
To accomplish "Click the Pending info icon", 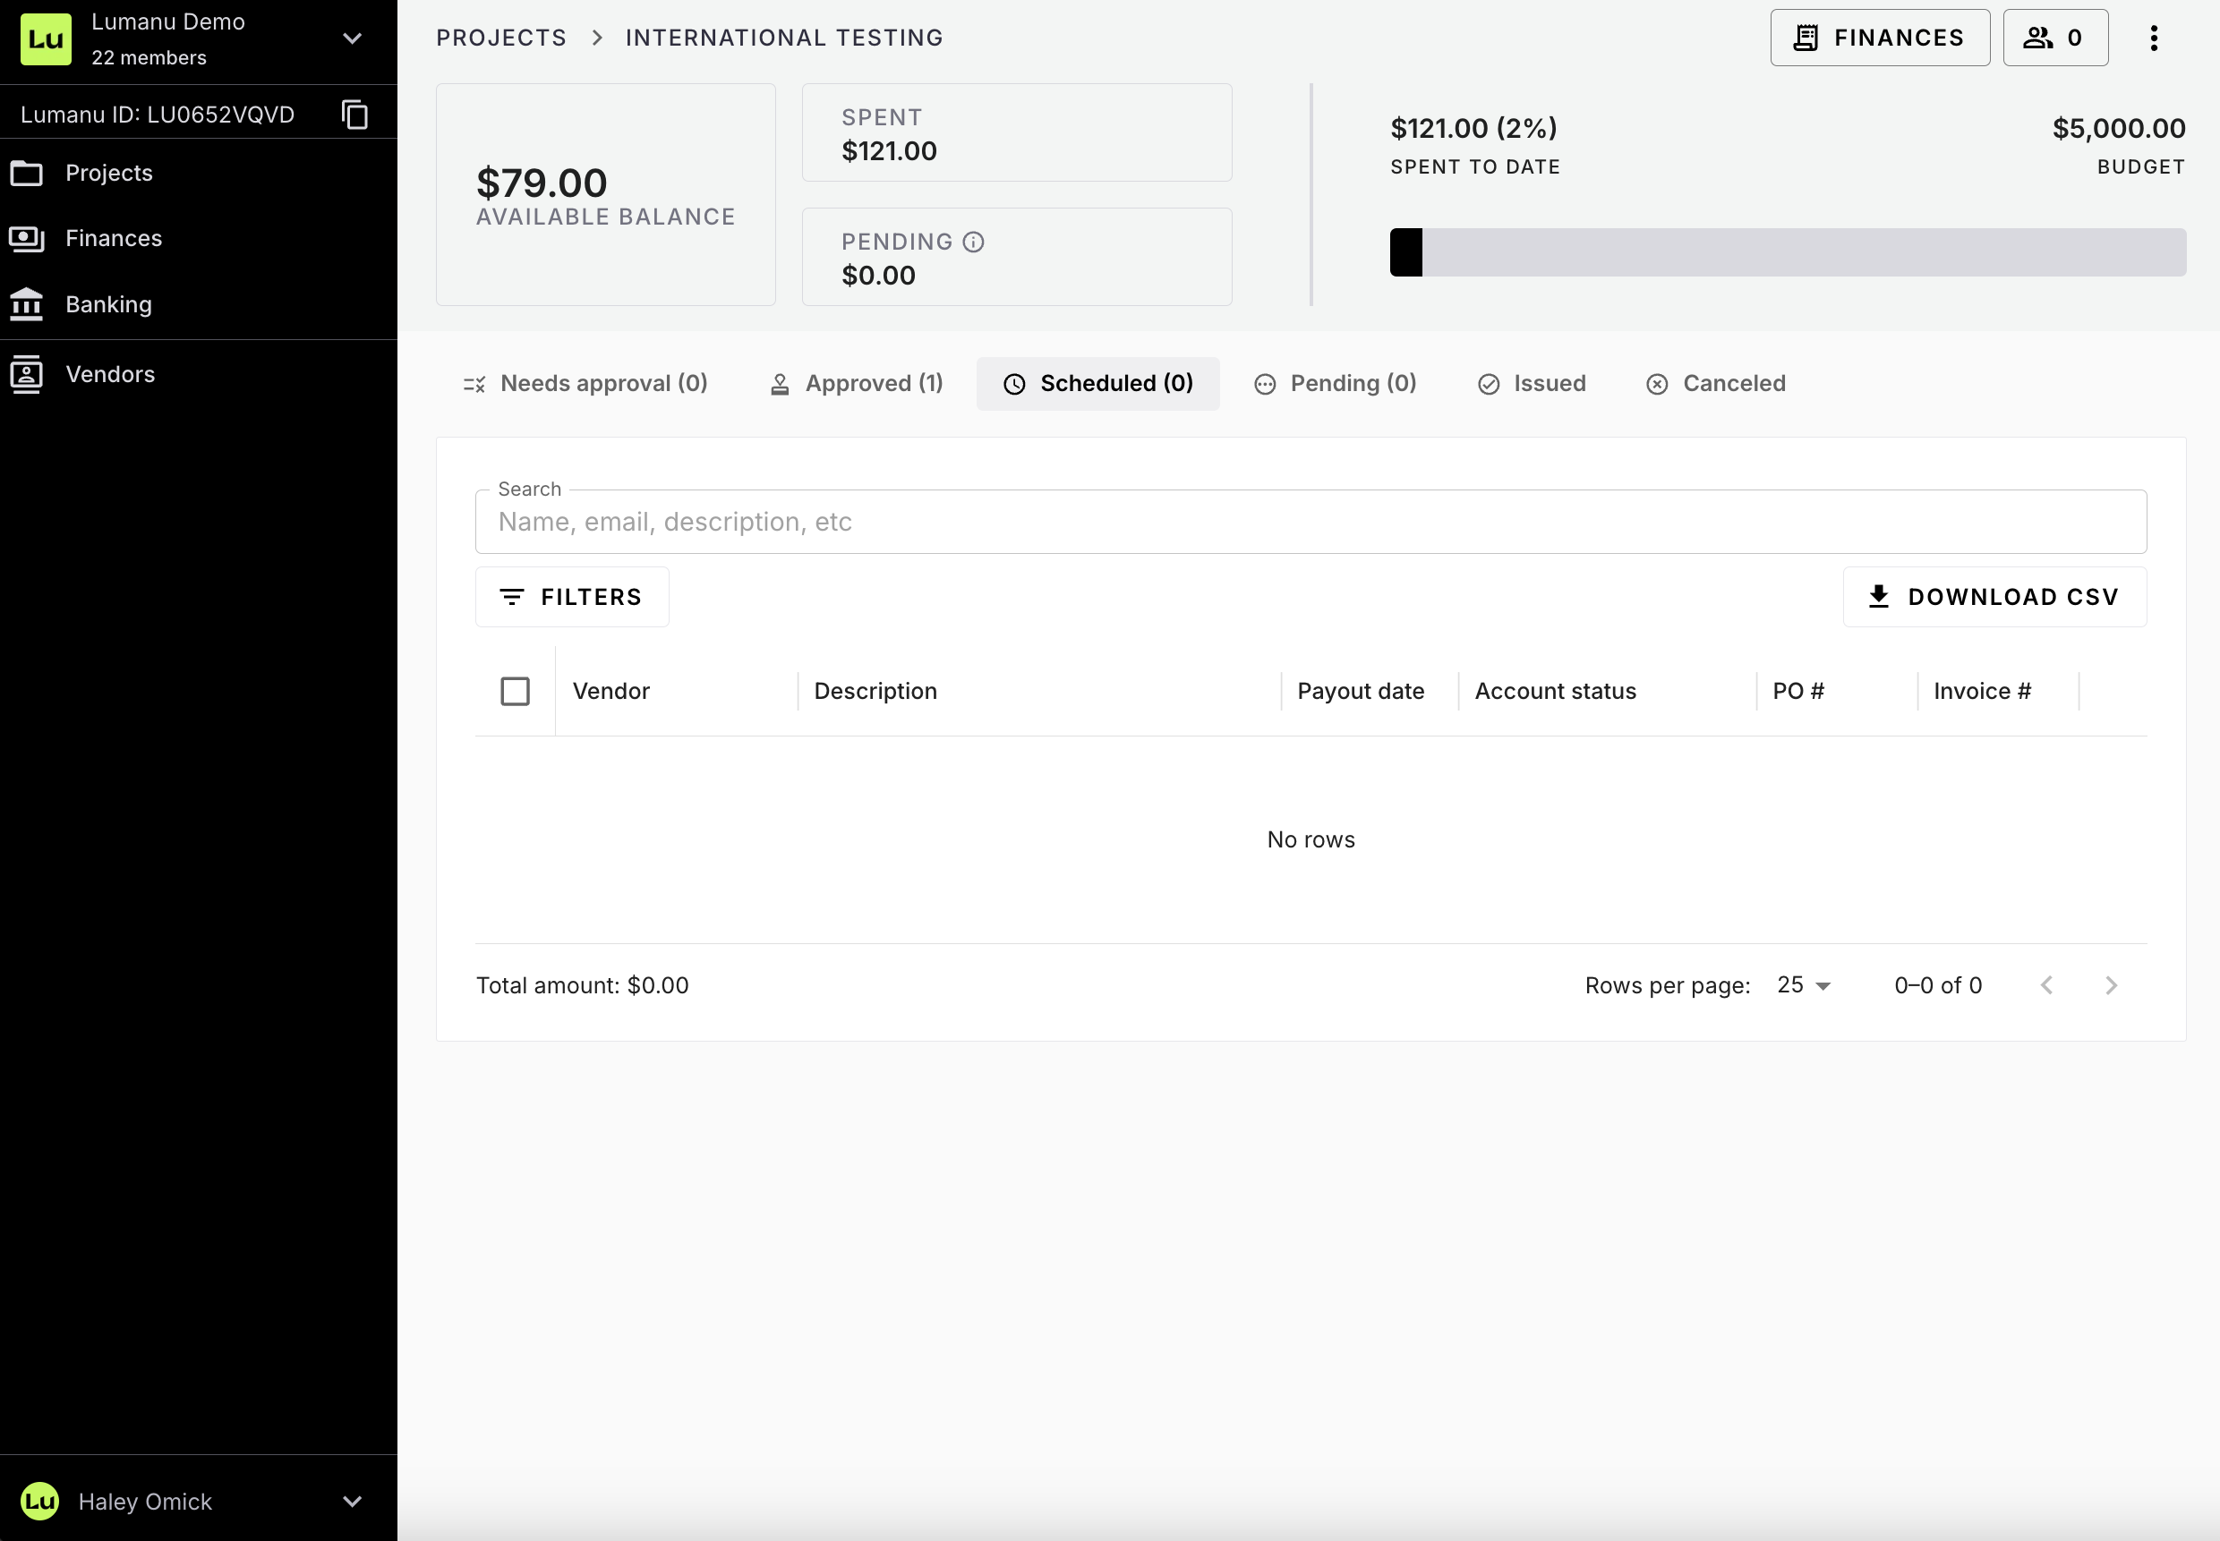I will (x=973, y=243).
